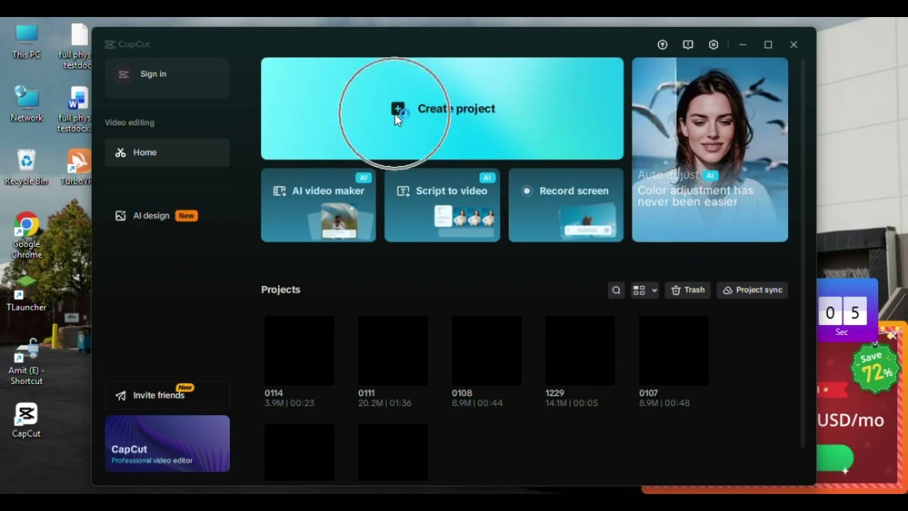Close the CapCut window
Screen dimensions: 908x511
pyautogui.click(x=794, y=45)
